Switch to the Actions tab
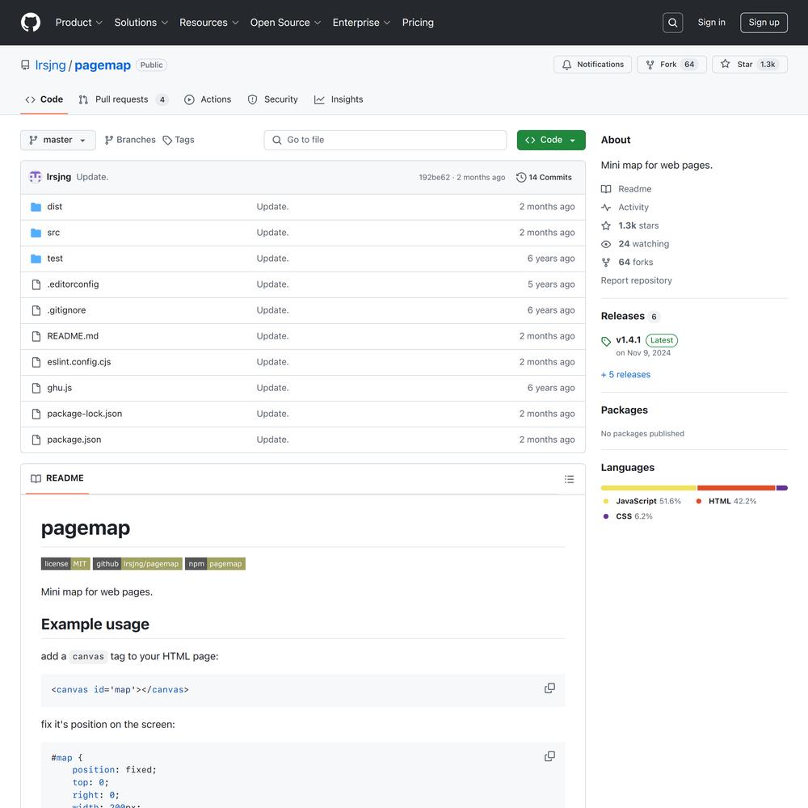Screen dimensions: 808x808 208,99
